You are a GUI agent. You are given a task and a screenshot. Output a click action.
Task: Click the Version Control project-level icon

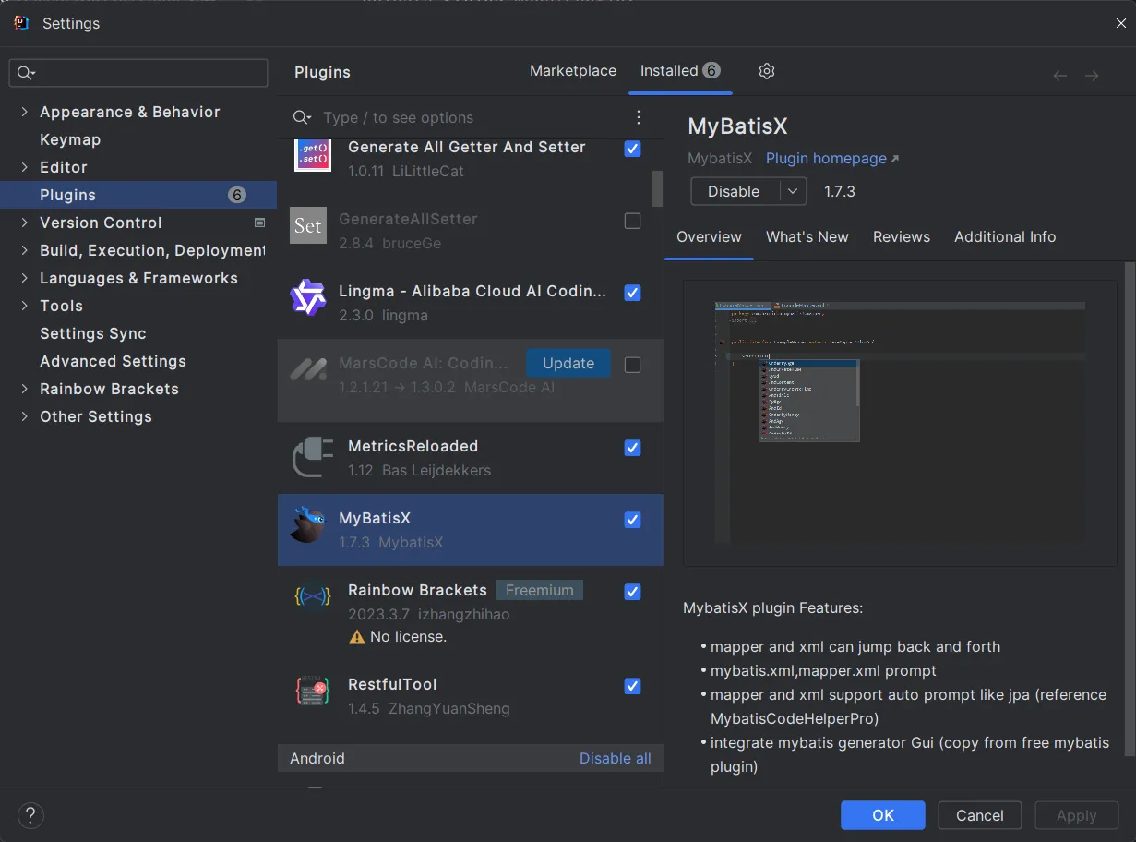click(259, 223)
